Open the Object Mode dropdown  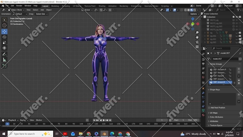[x=16, y=10]
